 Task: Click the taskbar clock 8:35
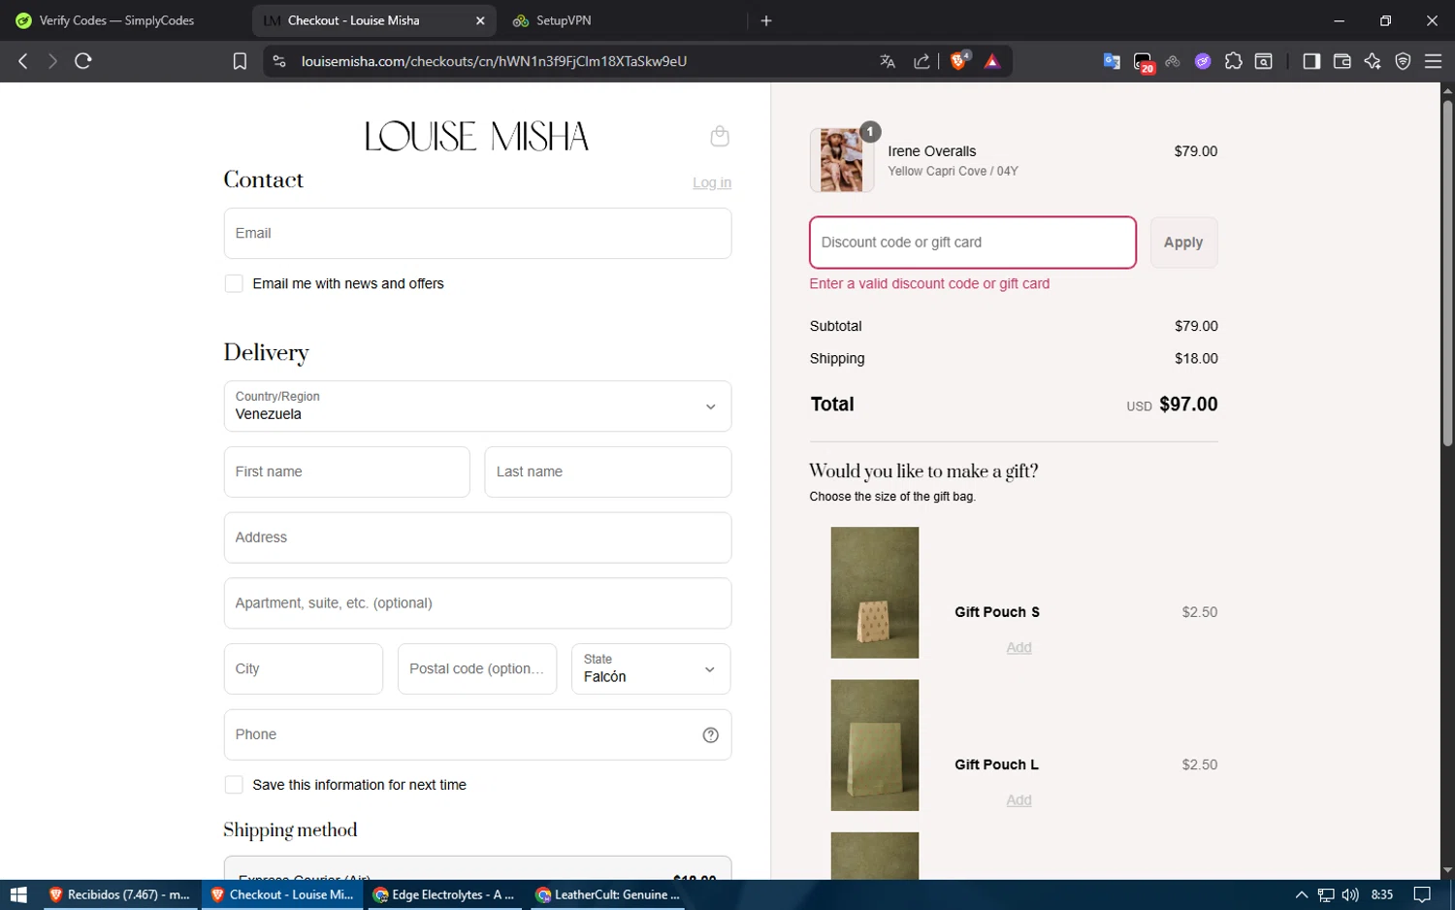pyautogui.click(x=1382, y=894)
